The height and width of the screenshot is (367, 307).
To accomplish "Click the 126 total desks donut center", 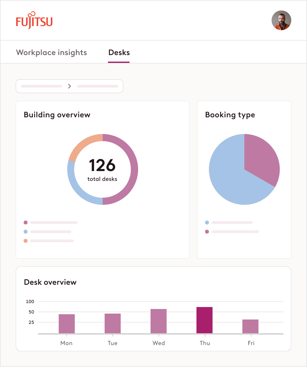I will click(102, 169).
